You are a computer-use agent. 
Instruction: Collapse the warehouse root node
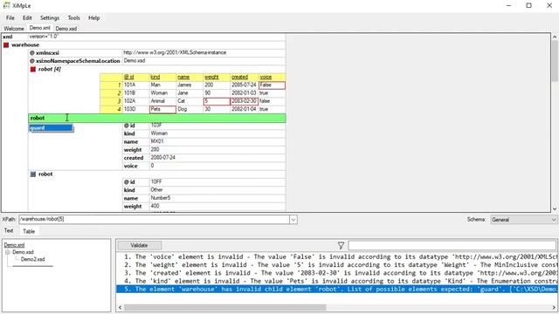6,44
